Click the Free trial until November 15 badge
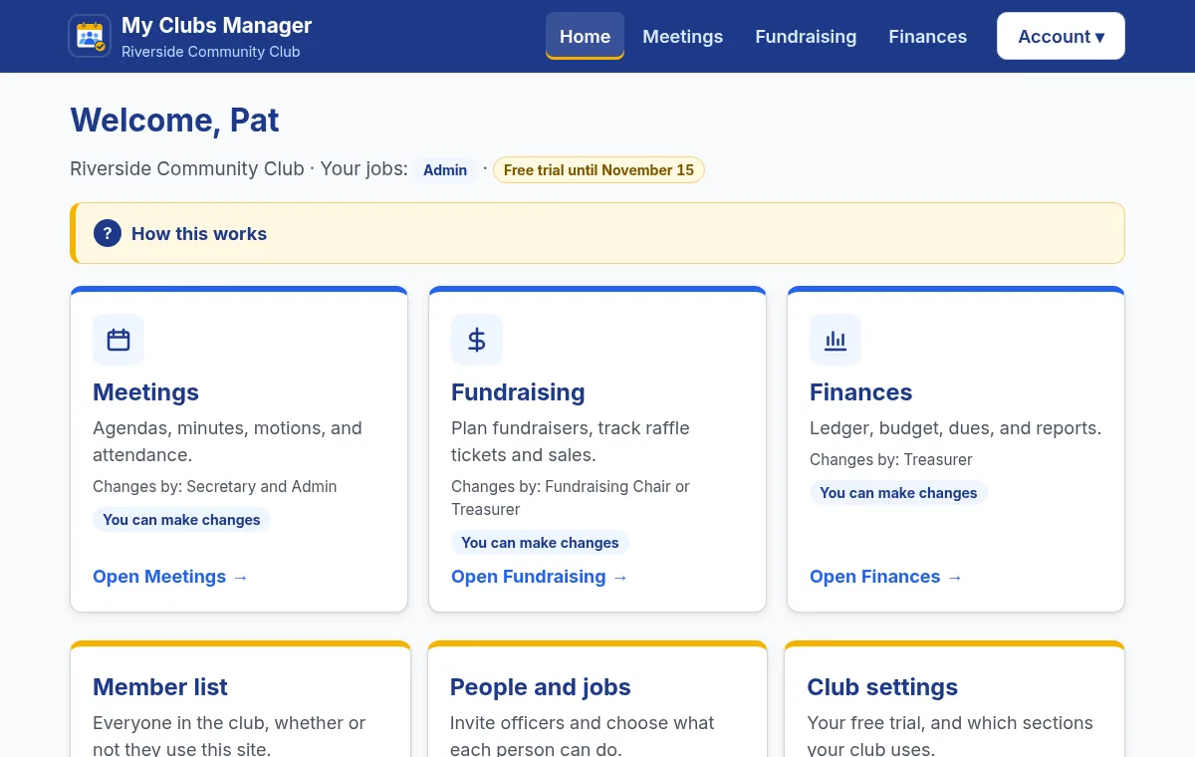The width and height of the screenshot is (1195, 757). 598,170
